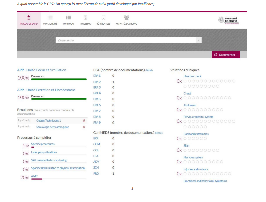The image size is (266, 202).
Task: Open the Processus document icon
Action: tap(85, 18)
